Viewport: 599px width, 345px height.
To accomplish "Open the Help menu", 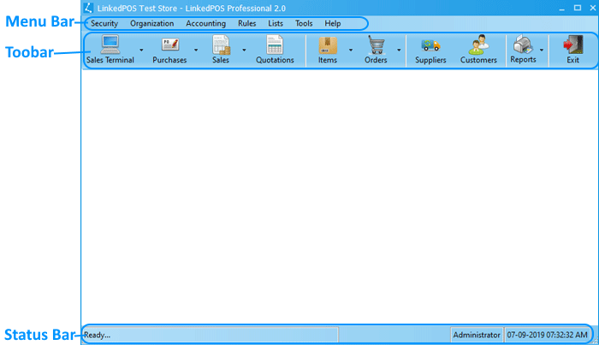I will (x=332, y=24).
